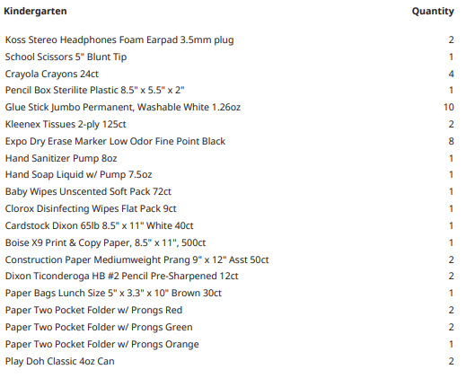Select Play Doh Classic 4oz Can
Screen dimensions: 475x378
click(59, 361)
